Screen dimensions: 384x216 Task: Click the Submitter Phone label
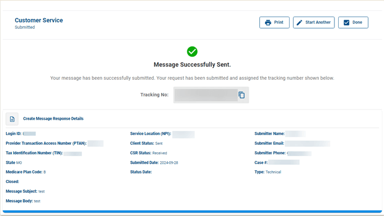click(270, 153)
